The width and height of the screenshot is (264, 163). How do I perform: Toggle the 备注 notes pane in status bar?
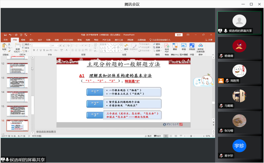point(149,136)
